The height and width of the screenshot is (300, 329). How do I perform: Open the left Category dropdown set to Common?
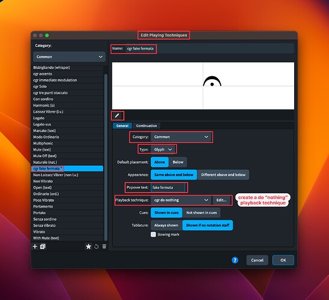tap(69, 57)
